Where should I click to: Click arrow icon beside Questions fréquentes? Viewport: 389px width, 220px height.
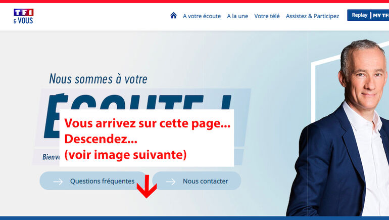point(58,182)
